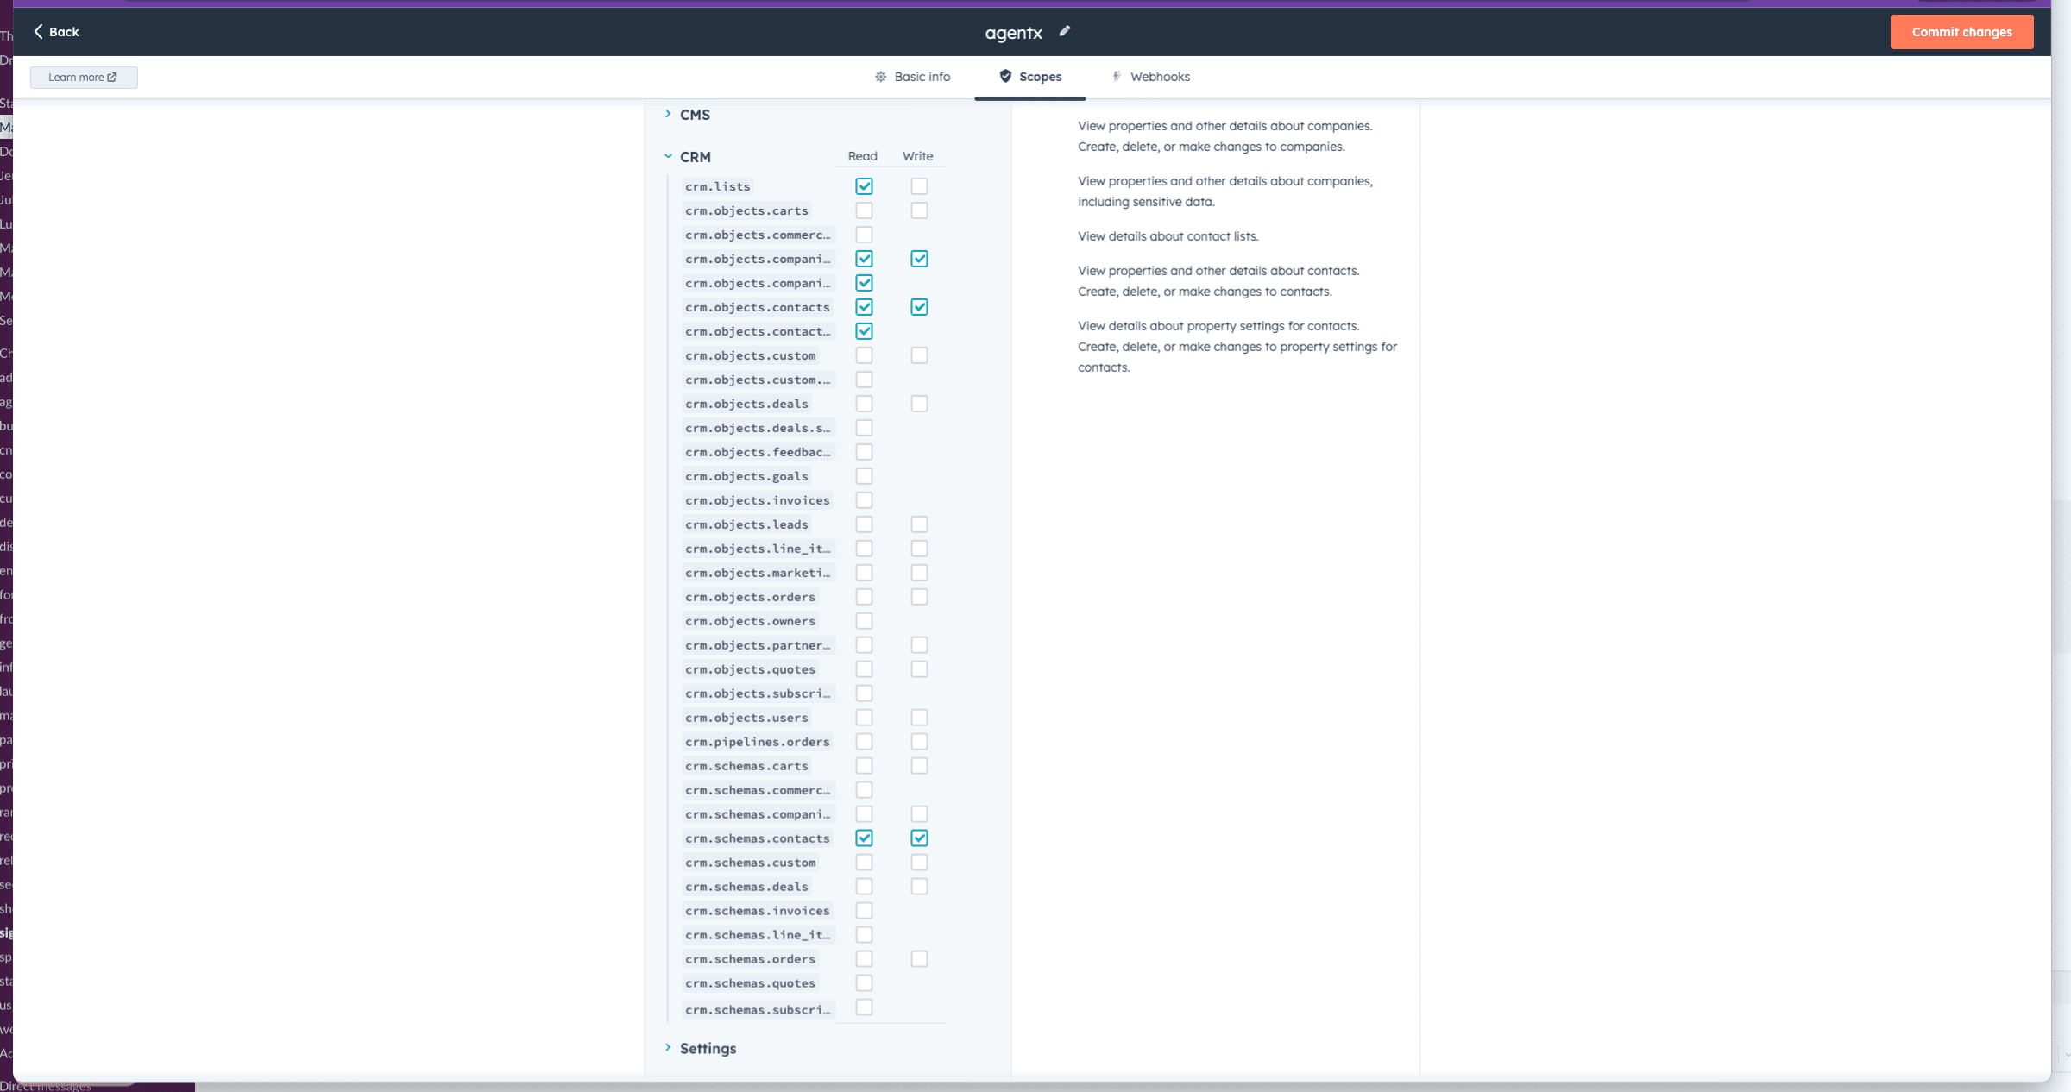Check Read for crm.schemas.quotes
Screen dimensions: 2071x1092
(864, 983)
